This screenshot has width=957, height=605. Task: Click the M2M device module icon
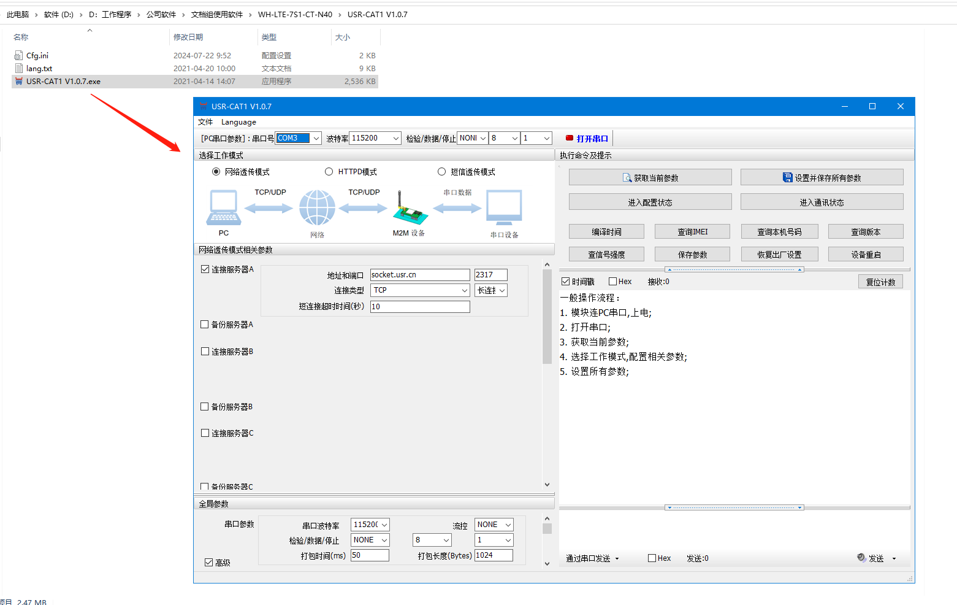coord(410,209)
